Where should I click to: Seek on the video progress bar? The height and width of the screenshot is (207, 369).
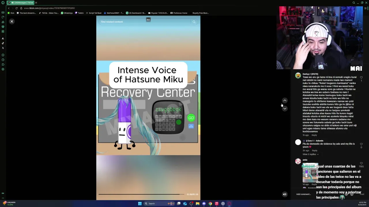coord(141,194)
